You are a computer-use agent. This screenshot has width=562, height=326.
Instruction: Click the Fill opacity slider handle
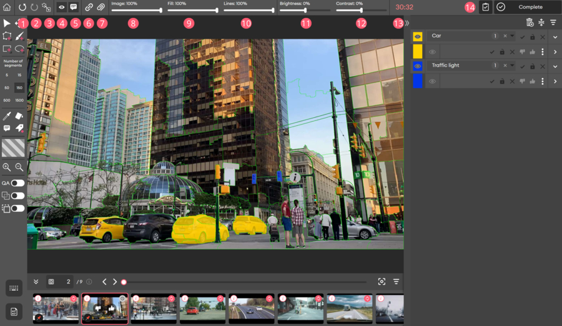pos(217,11)
